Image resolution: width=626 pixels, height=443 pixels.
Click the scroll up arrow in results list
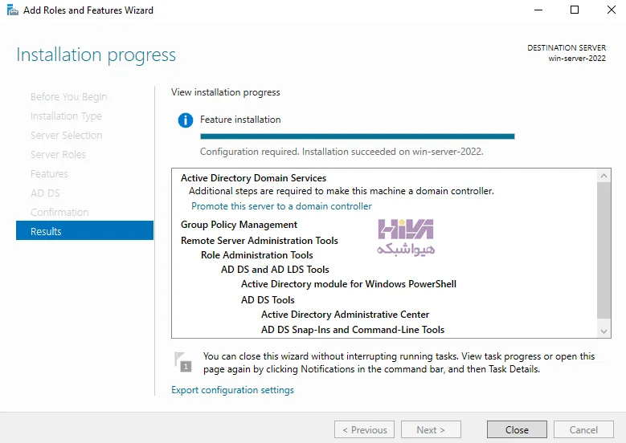[603, 176]
